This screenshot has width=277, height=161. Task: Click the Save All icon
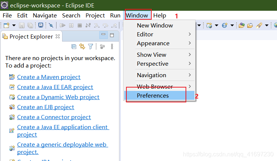[x=30, y=25]
